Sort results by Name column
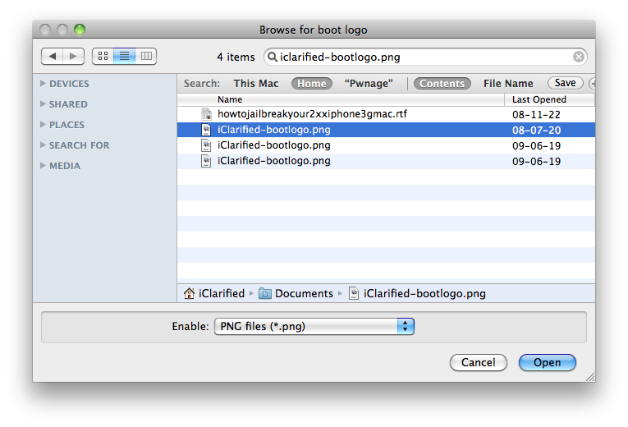The image size is (628, 427). (x=341, y=99)
